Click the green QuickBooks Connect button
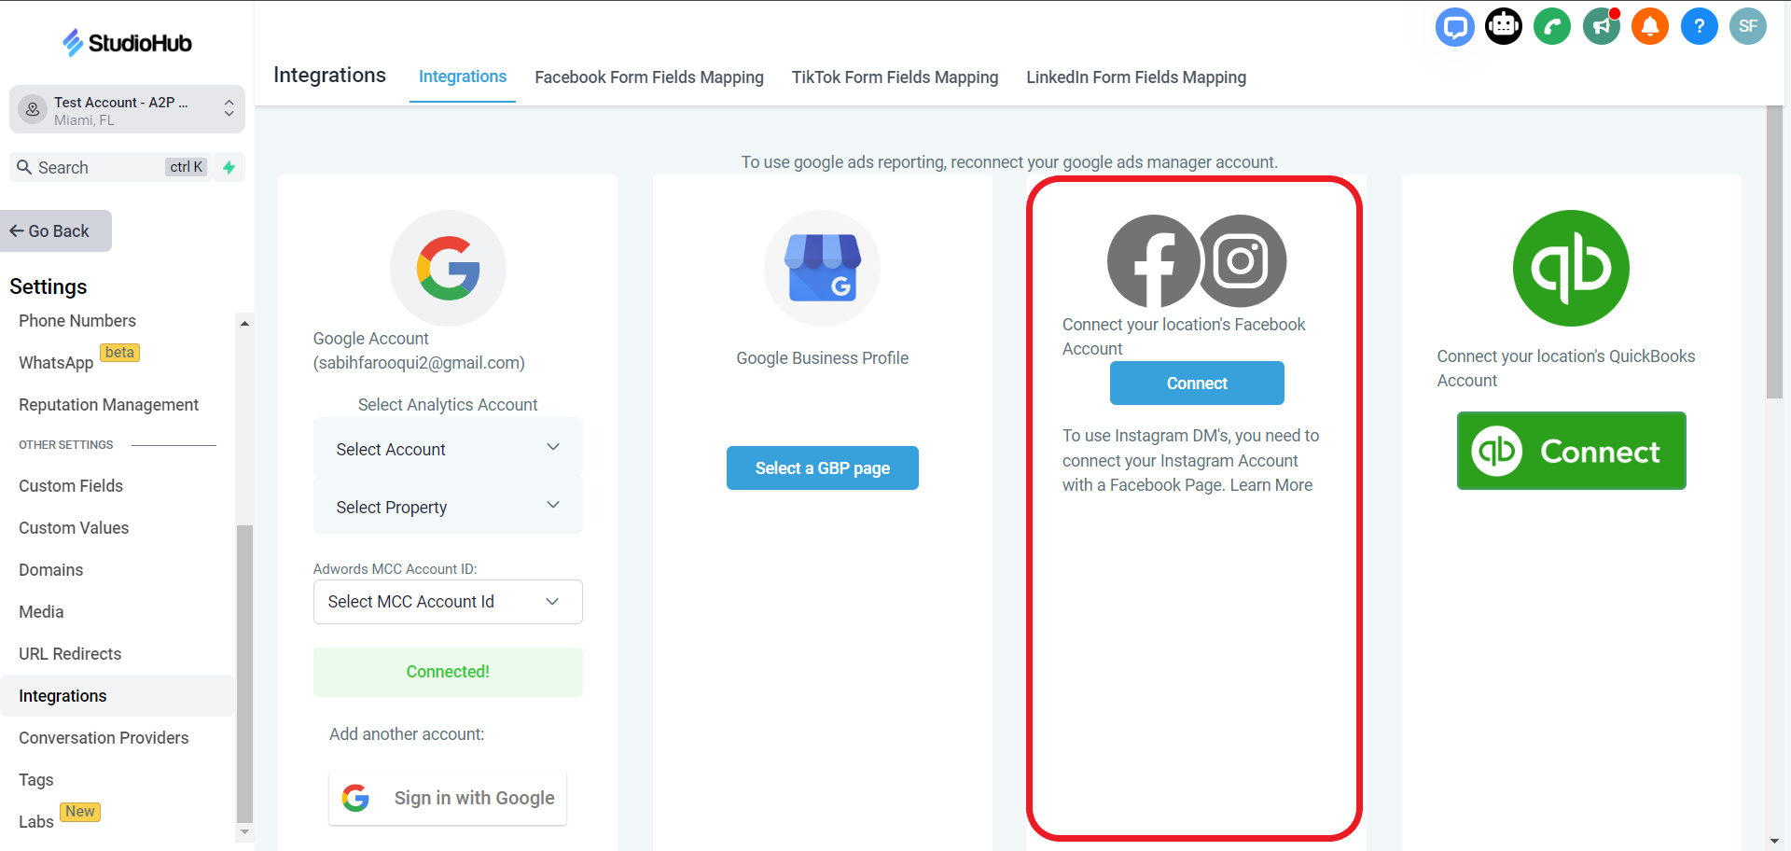The image size is (1791, 851). point(1571,451)
